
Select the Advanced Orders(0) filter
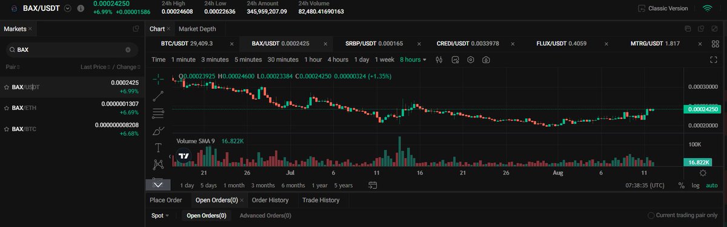[265, 216]
